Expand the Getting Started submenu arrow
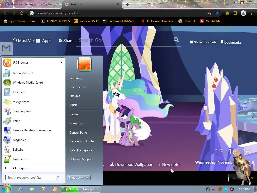The height and width of the screenshot is (193, 257). 61,73
